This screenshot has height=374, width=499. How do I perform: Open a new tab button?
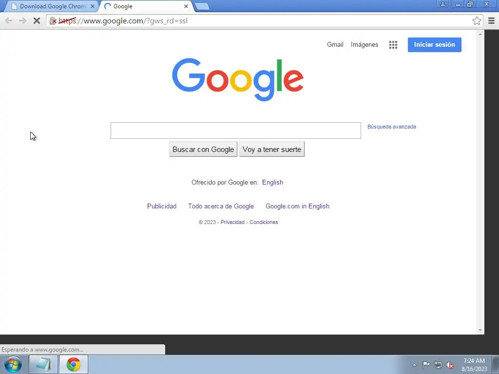(x=202, y=6)
